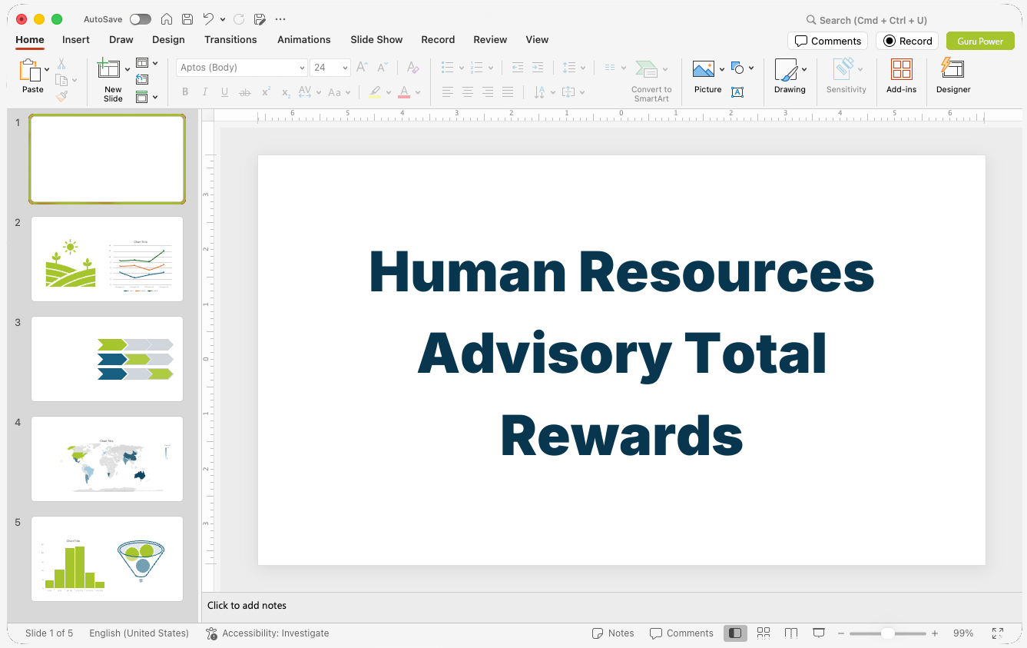
Task: Save the presentation with floppy disk icon
Action: tap(187, 19)
